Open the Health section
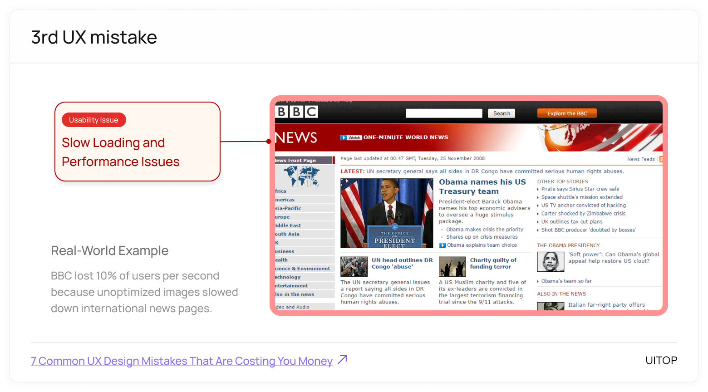This screenshot has width=708, height=392. (305, 260)
